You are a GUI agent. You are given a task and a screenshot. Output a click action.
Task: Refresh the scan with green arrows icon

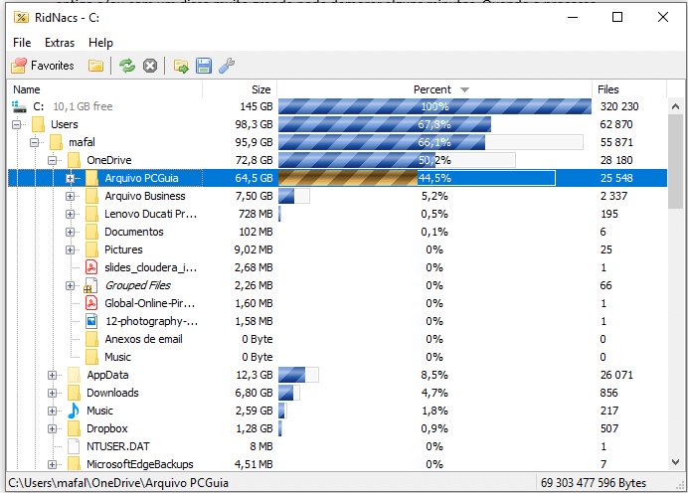click(x=127, y=66)
